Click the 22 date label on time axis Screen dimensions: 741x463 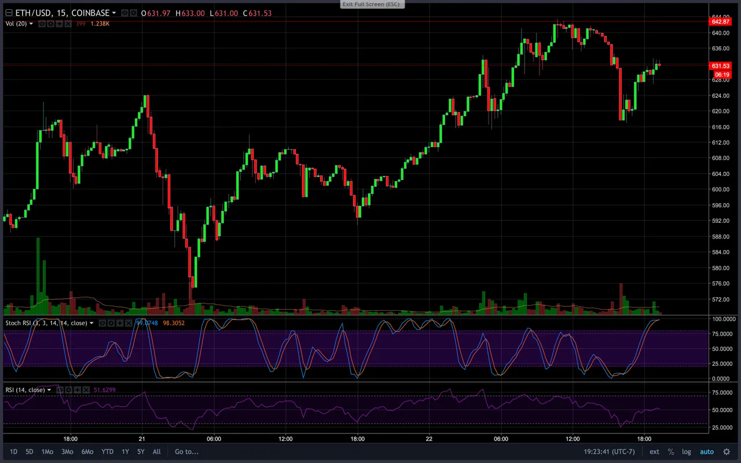pyautogui.click(x=429, y=439)
